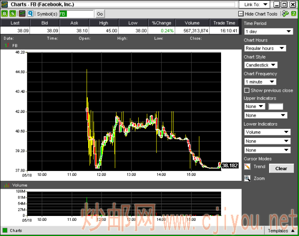The height and width of the screenshot is (236, 299).
Task: Click the green Charts status square
Action: 5,231
